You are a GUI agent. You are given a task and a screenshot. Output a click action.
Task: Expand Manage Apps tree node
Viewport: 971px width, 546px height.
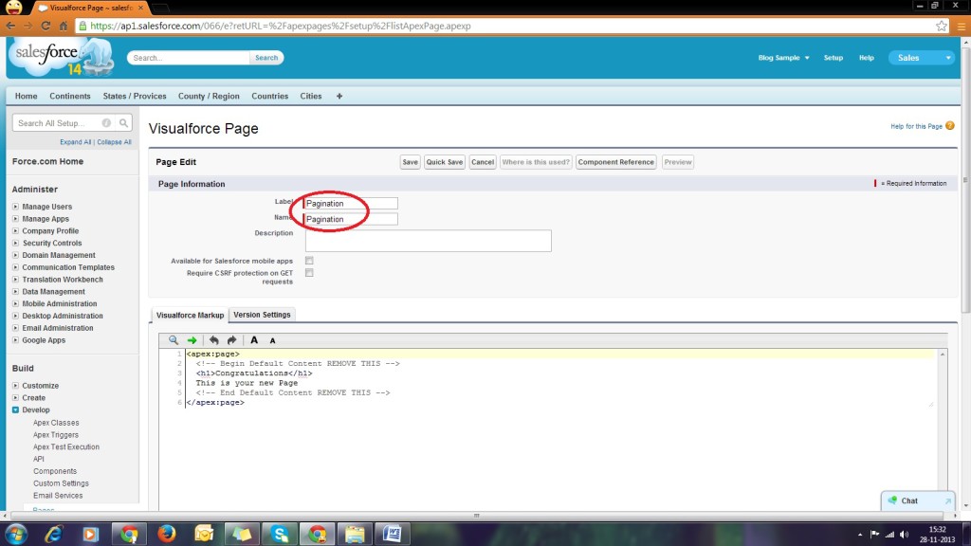tap(15, 219)
